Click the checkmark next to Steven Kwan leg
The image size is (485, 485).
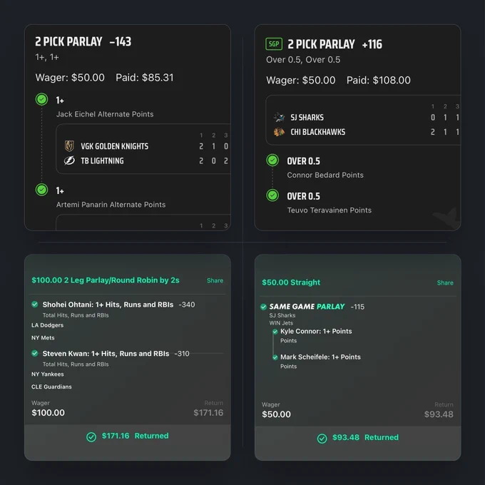pyautogui.click(x=35, y=353)
